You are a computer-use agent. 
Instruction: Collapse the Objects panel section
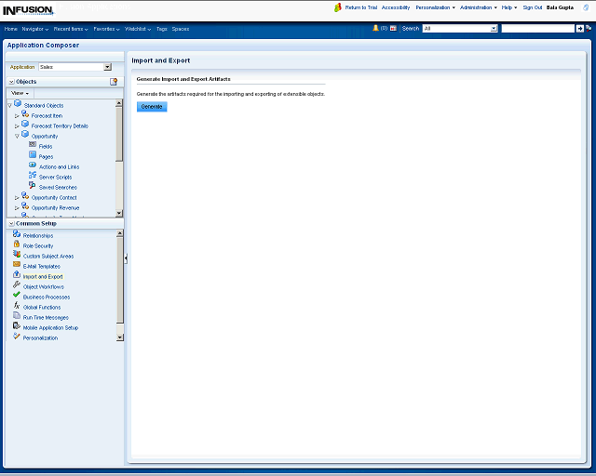click(11, 82)
